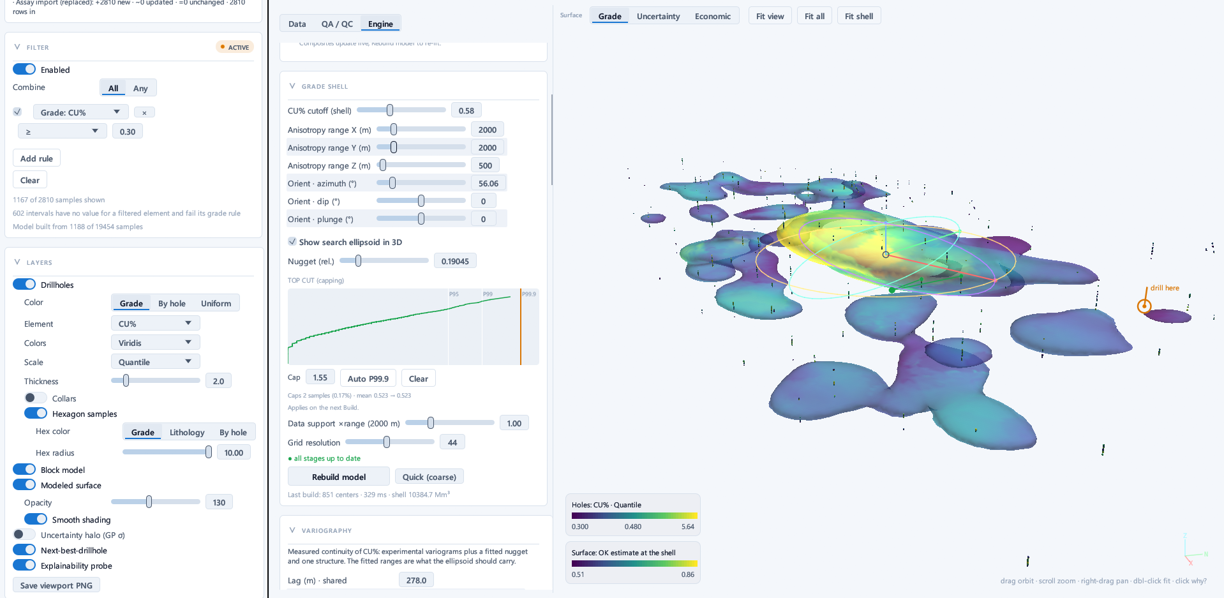Remove the Grade CU% filter rule

(x=144, y=112)
